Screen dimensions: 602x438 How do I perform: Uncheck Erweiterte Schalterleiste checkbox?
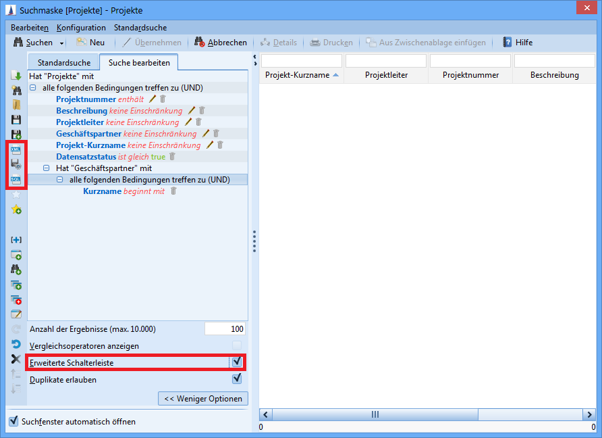237,362
